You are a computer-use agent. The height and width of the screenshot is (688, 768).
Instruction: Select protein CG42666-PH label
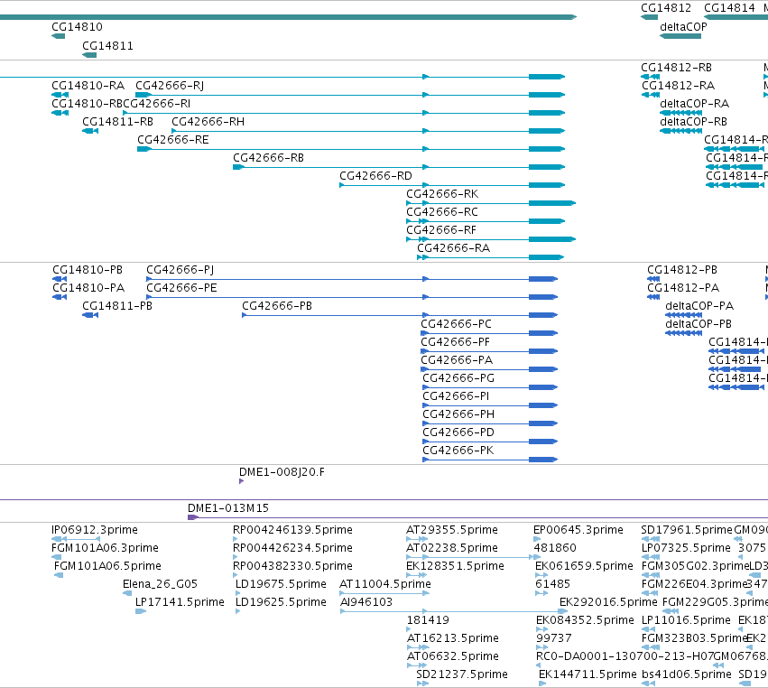[x=458, y=414]
